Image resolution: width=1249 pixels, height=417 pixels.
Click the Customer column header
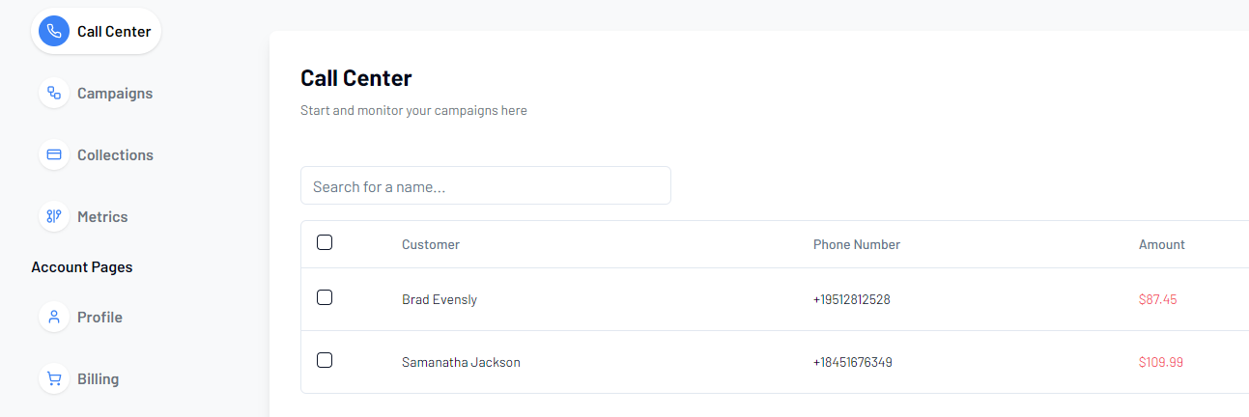click(x=431, y=245)
